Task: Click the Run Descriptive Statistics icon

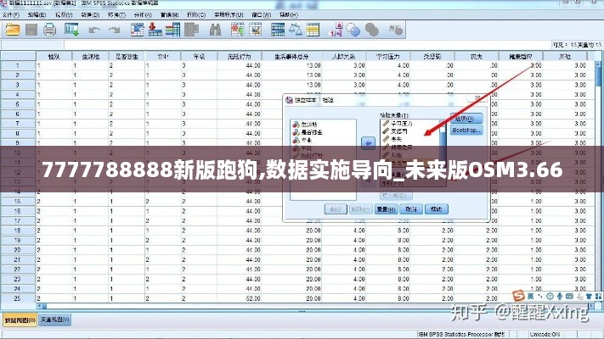Action: point(191,30)
